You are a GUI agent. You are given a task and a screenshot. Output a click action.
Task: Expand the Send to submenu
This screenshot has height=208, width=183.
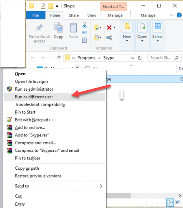coord(55,186)
